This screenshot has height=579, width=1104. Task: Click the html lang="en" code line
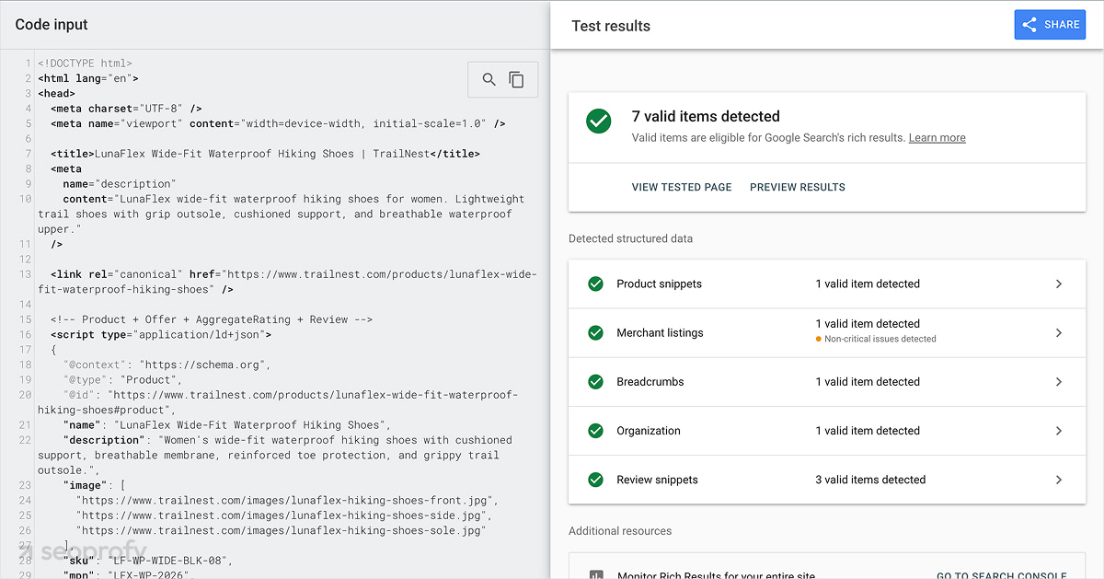(88, 78)
